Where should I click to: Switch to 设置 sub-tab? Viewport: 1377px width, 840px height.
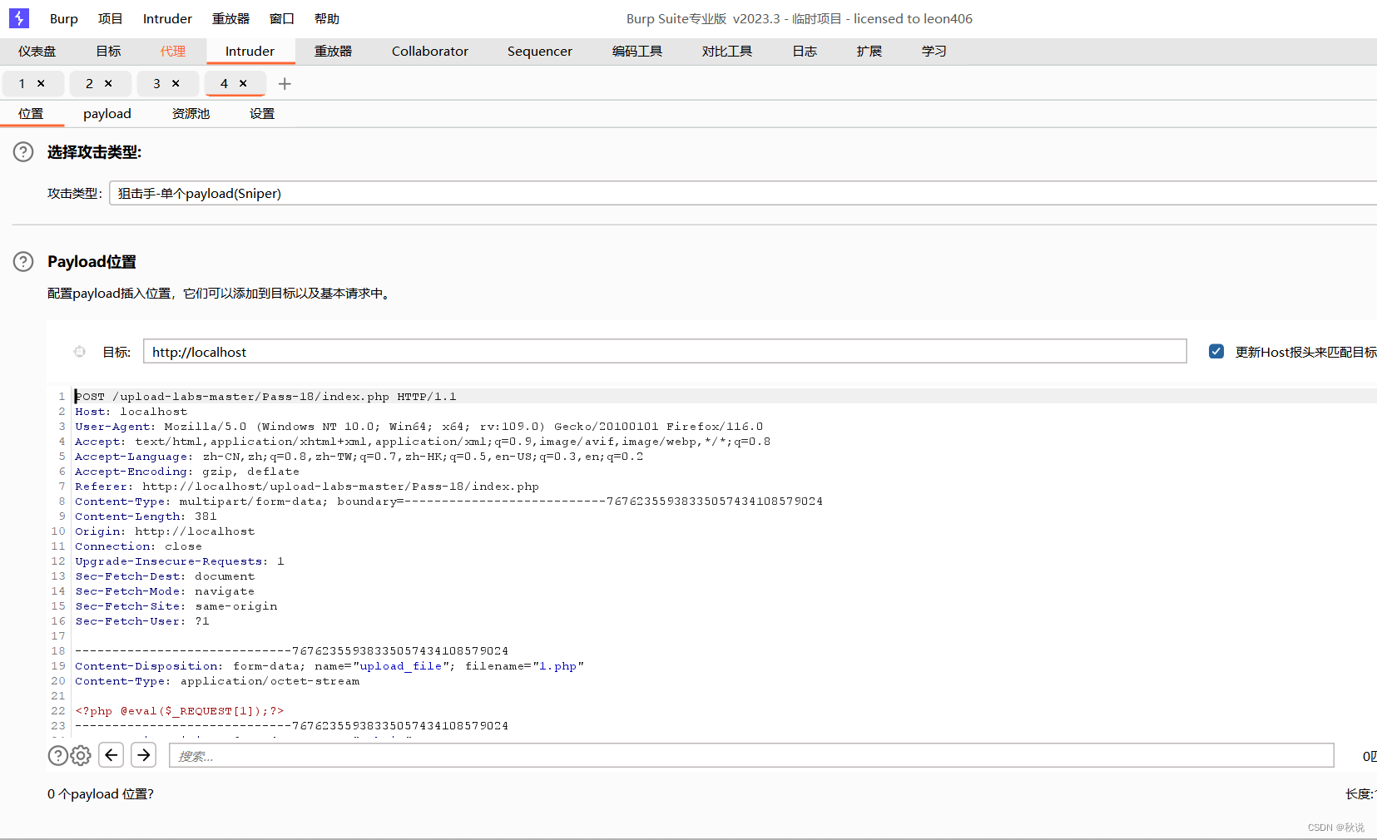coord(262,113)
